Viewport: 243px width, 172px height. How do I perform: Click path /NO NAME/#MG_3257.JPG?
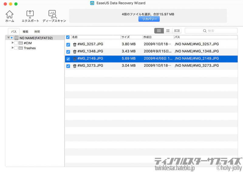tap(197, 44)
